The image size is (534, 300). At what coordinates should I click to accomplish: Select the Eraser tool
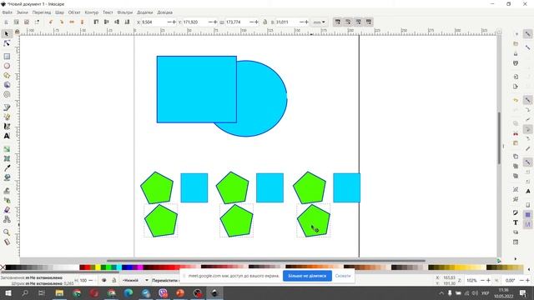[x=7, y=210]
